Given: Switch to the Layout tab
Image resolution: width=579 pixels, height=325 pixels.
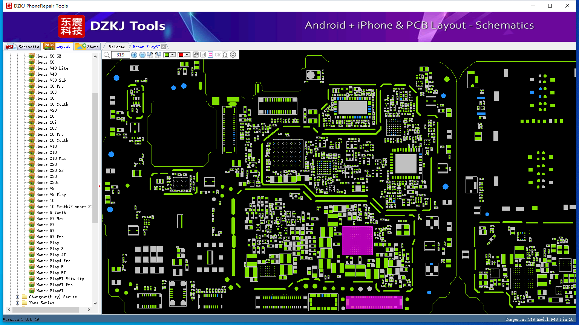Looking at the screenshot, I should (x=57, y=46).
